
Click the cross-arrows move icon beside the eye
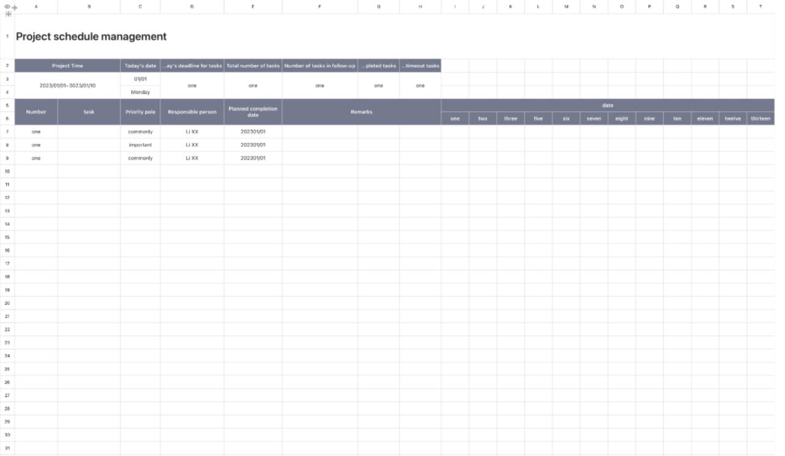14,7
